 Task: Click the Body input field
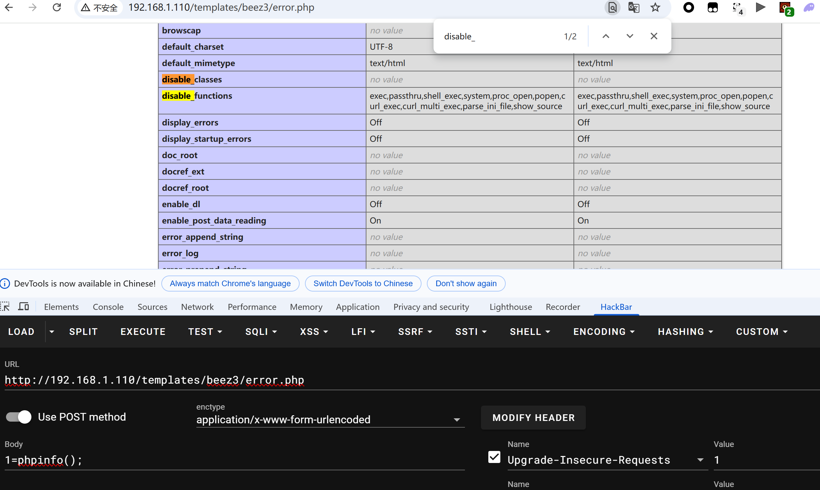234,460
